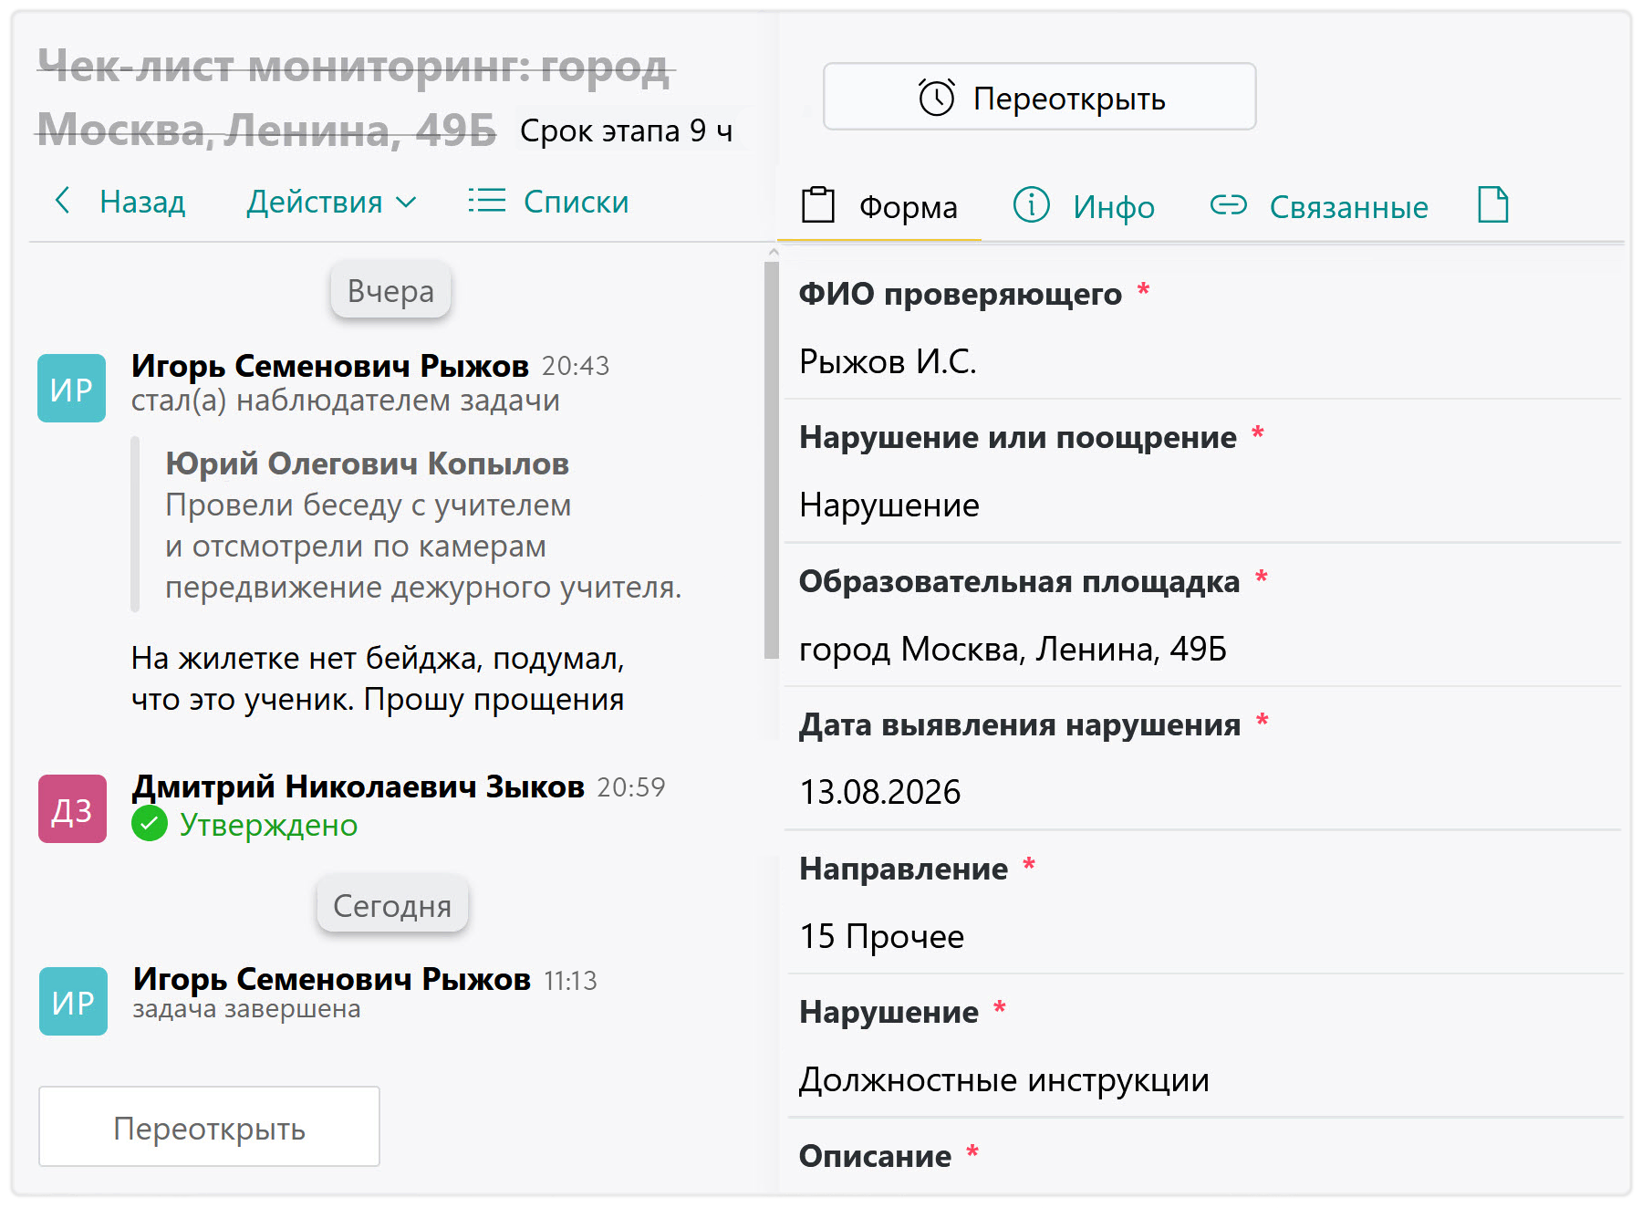Viewport: 1642px width, 1208px height.
Task: Click the scroll-up arrow above the chat scrollbar
Action: click(x=773, y=252)
